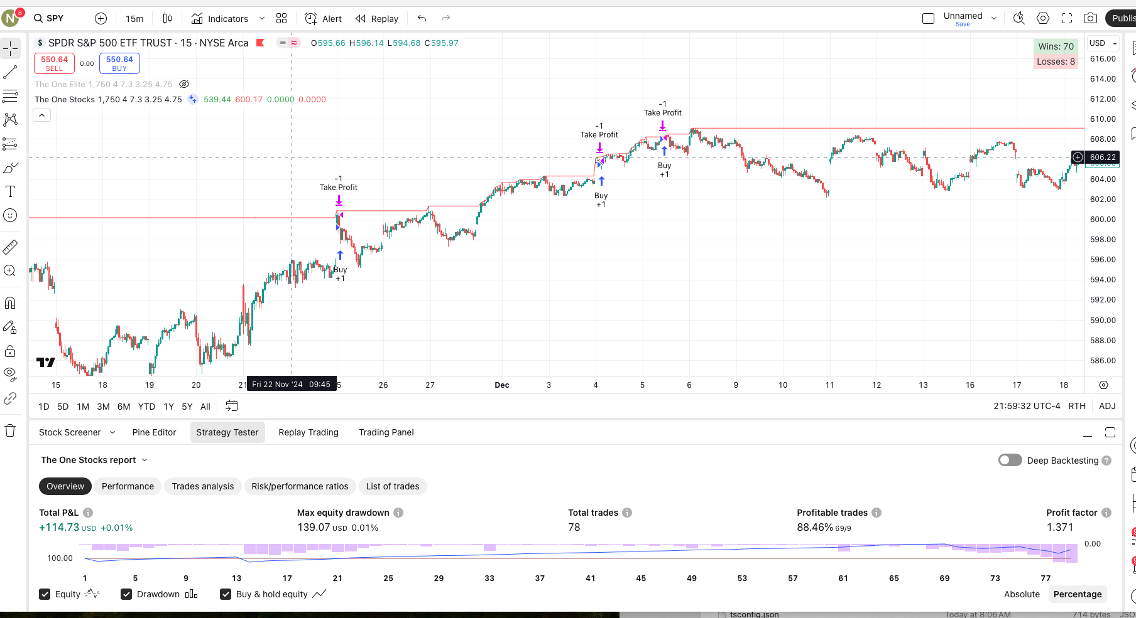Uncheck the Drawdown checkbox

point(126,594)
